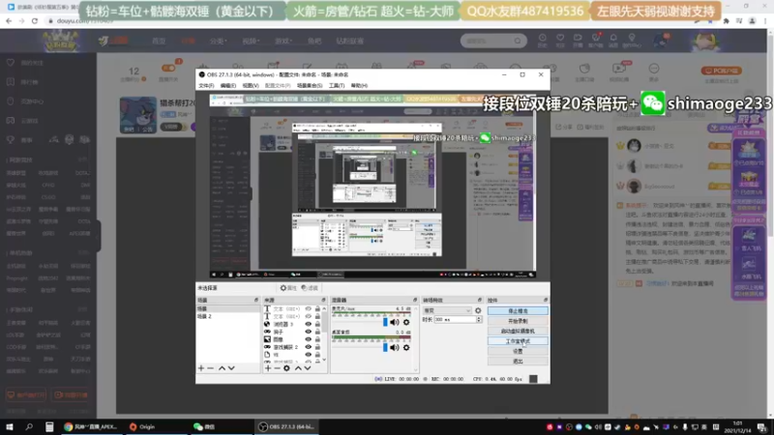Click sources list scroll down arrow
774x435 pixels.
324,361
